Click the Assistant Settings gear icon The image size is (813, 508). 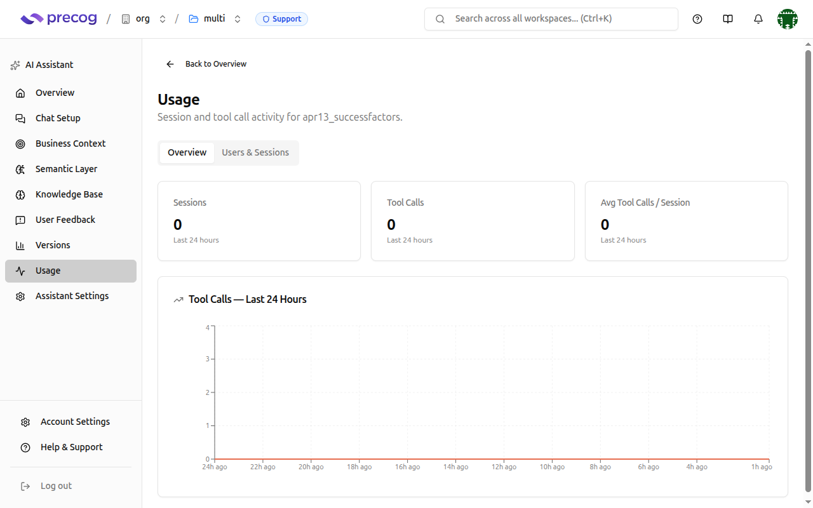[20, 296]
